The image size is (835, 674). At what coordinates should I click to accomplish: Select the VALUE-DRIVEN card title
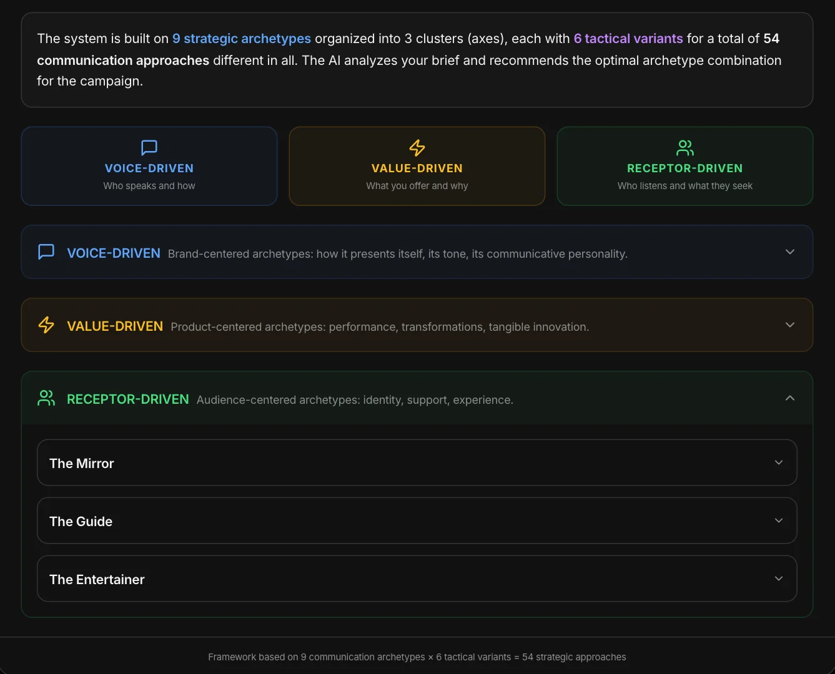tap(417, 168)
